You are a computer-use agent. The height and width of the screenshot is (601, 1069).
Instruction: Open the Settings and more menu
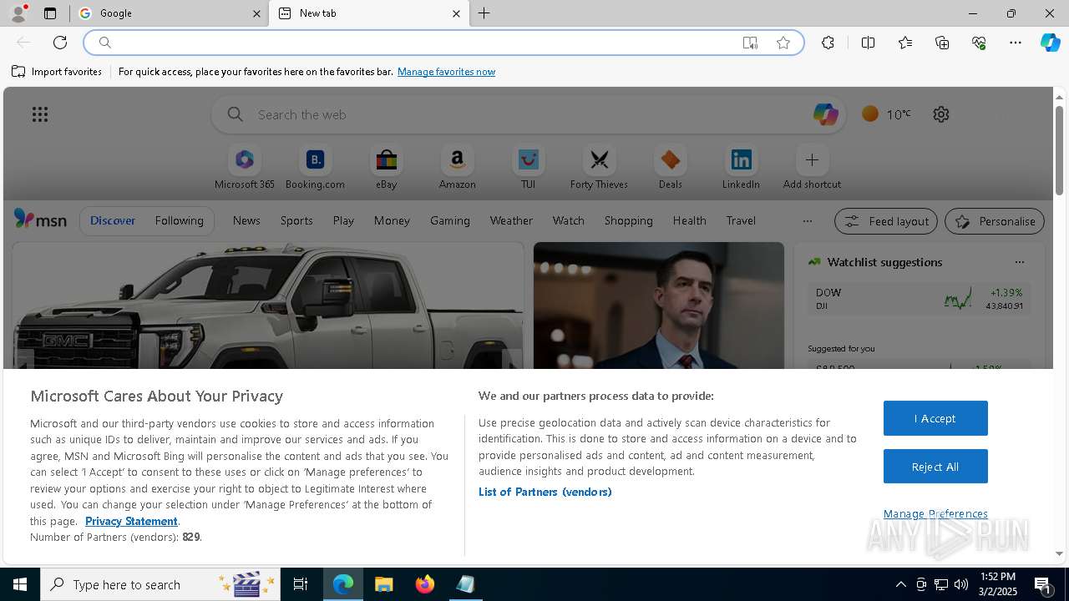1016,43
